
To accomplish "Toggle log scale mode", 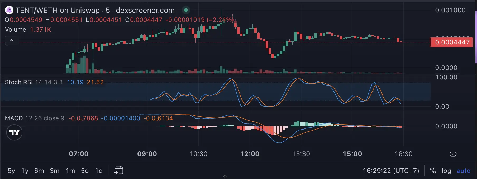I will (446, 171).
